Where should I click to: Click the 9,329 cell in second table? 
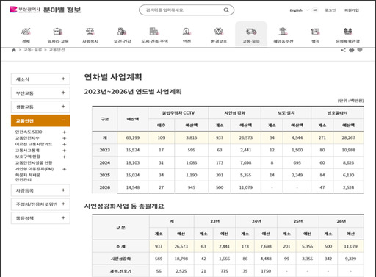point(350,259)
